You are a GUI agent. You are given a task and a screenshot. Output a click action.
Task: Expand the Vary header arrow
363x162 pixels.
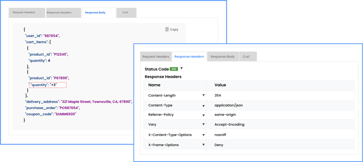[x=204, y=125]
